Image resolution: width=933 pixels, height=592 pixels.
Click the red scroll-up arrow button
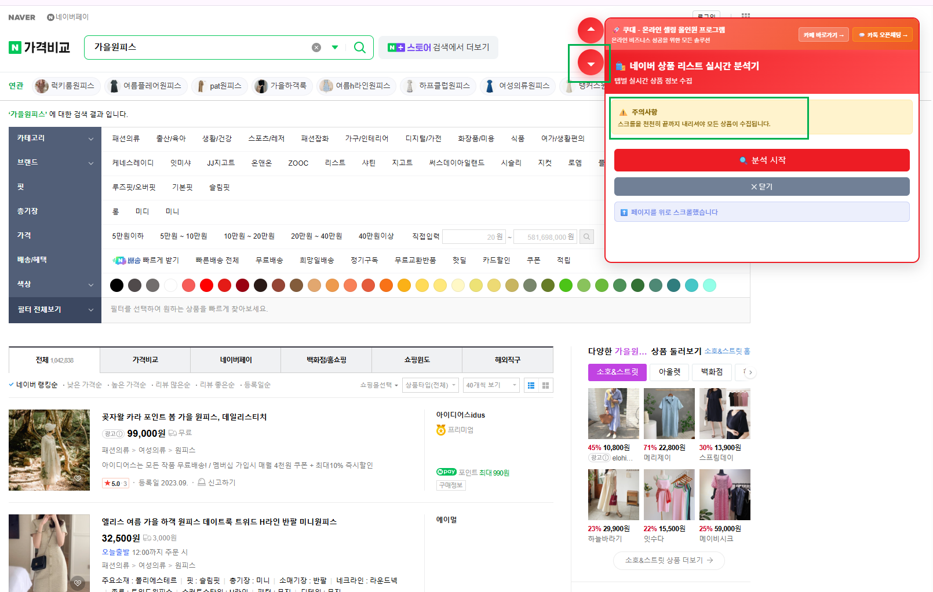[591, 30]
